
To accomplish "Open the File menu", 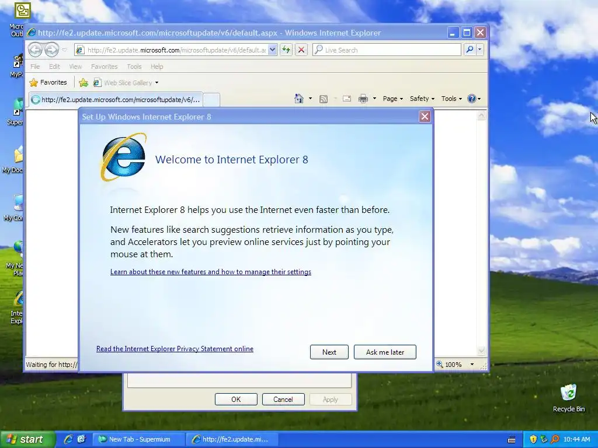I will click(x=35, y=66).
